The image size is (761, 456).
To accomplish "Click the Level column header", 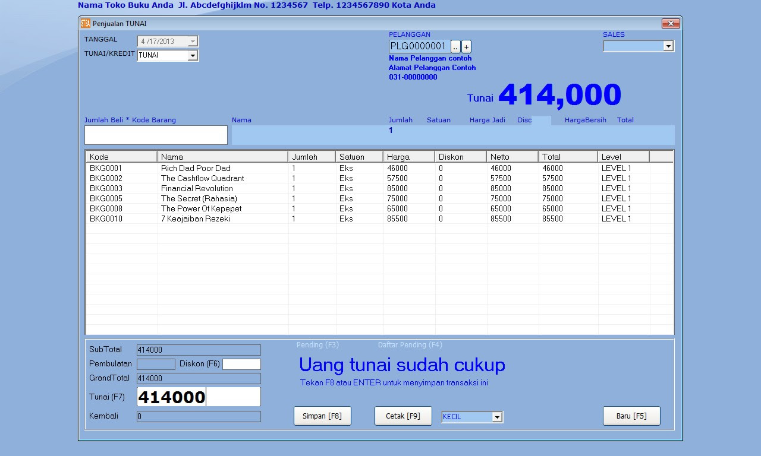I will pos(624,157).
